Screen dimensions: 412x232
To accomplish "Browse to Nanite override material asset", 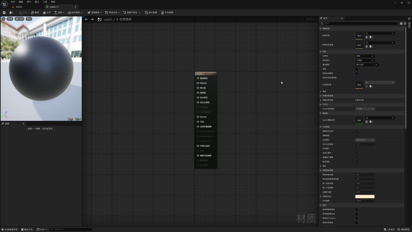I will point(371,122).
